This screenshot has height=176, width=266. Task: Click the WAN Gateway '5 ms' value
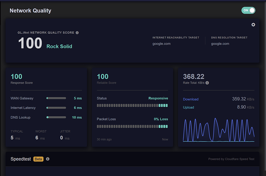78,98
